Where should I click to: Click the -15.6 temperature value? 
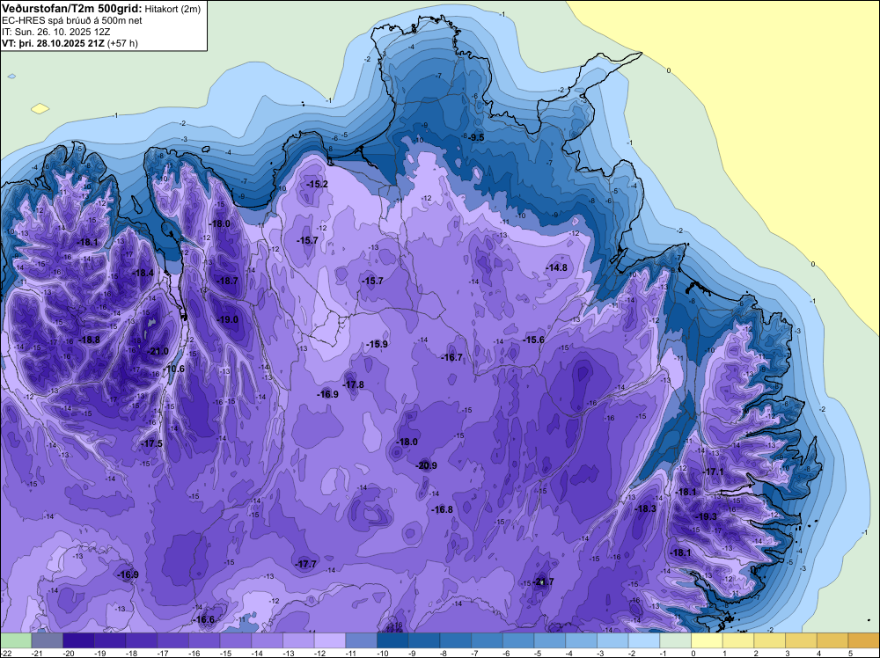[534, 340]
